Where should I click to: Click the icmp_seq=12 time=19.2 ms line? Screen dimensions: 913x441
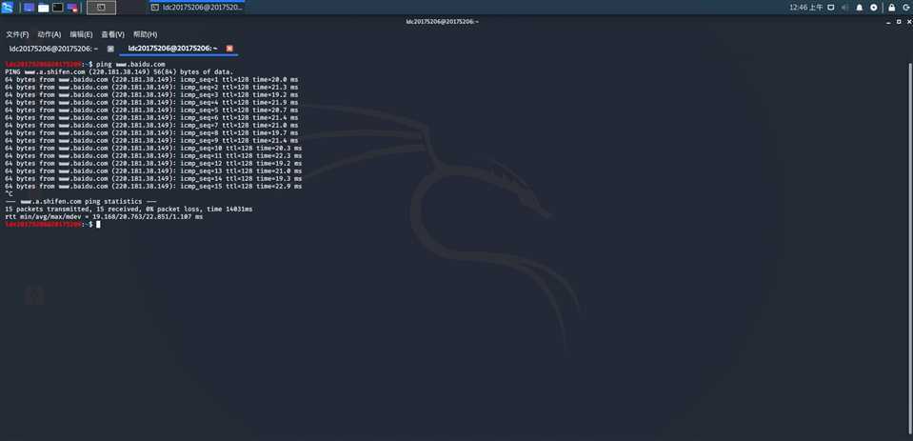pyautogui.click(x=153, y=163)
